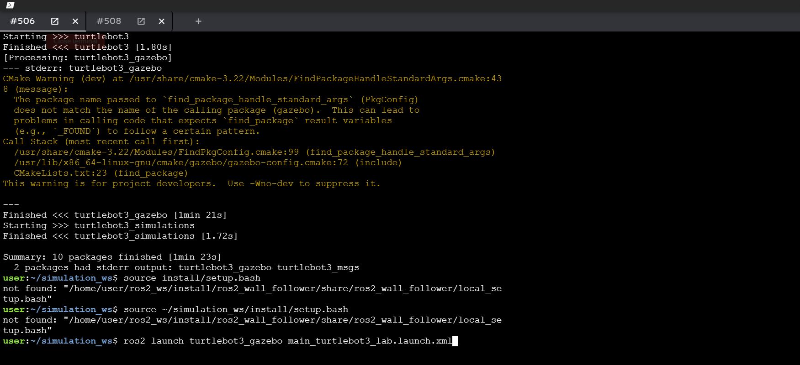Screen dimensions: 800x365
Task: Click the 'Starting >>> turtlebot3_simulations' line
Action: click(99, 226)
